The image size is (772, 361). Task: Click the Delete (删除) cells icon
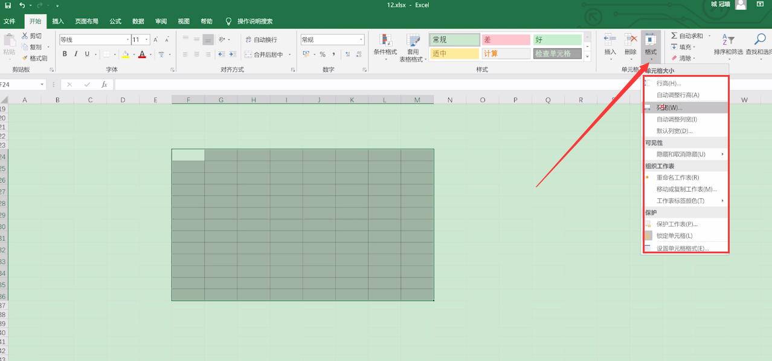(x=630, y=39)
